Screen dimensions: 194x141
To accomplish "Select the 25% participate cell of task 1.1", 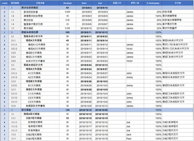I will pyautogui.click(x=153, y=12).
